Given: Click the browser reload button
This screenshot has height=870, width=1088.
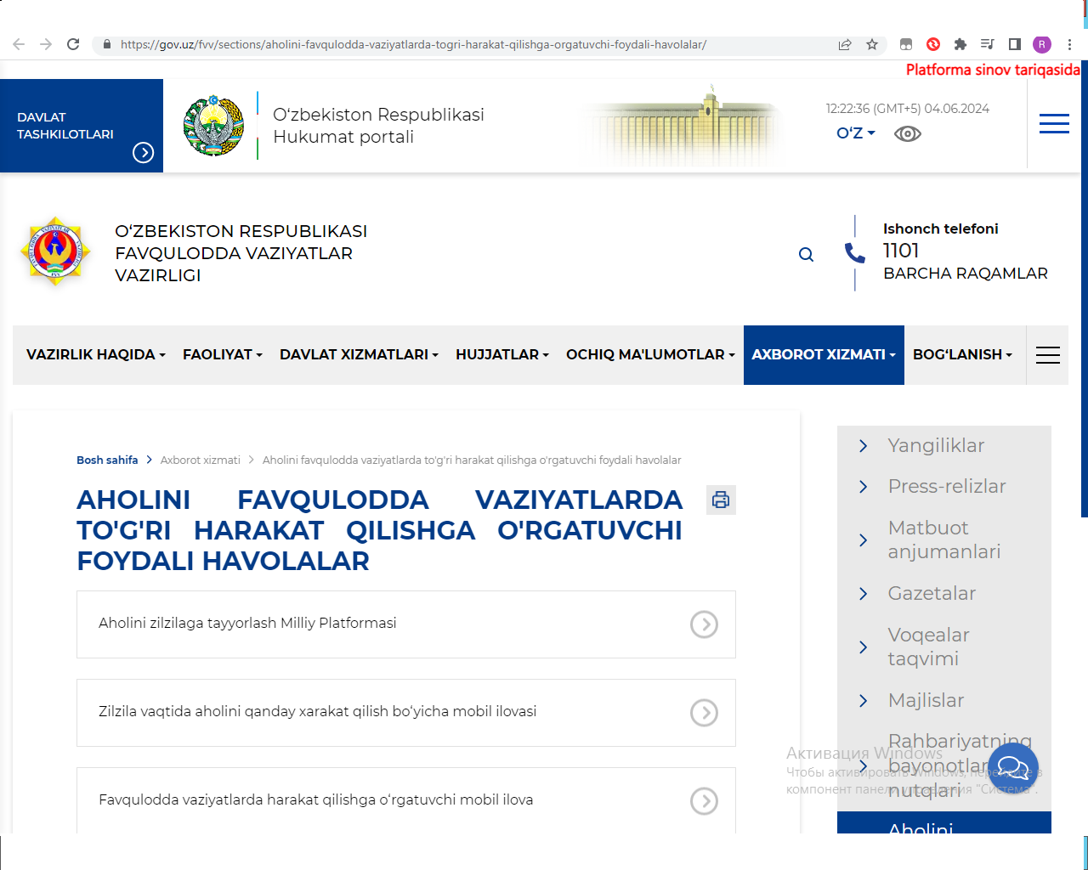Looking at the screenshot, I should click(73, 44).
